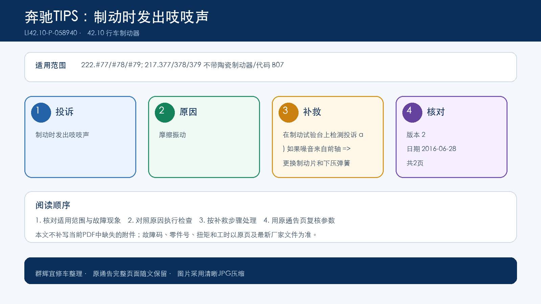Click the 核对 card heading

pos(436,112)
